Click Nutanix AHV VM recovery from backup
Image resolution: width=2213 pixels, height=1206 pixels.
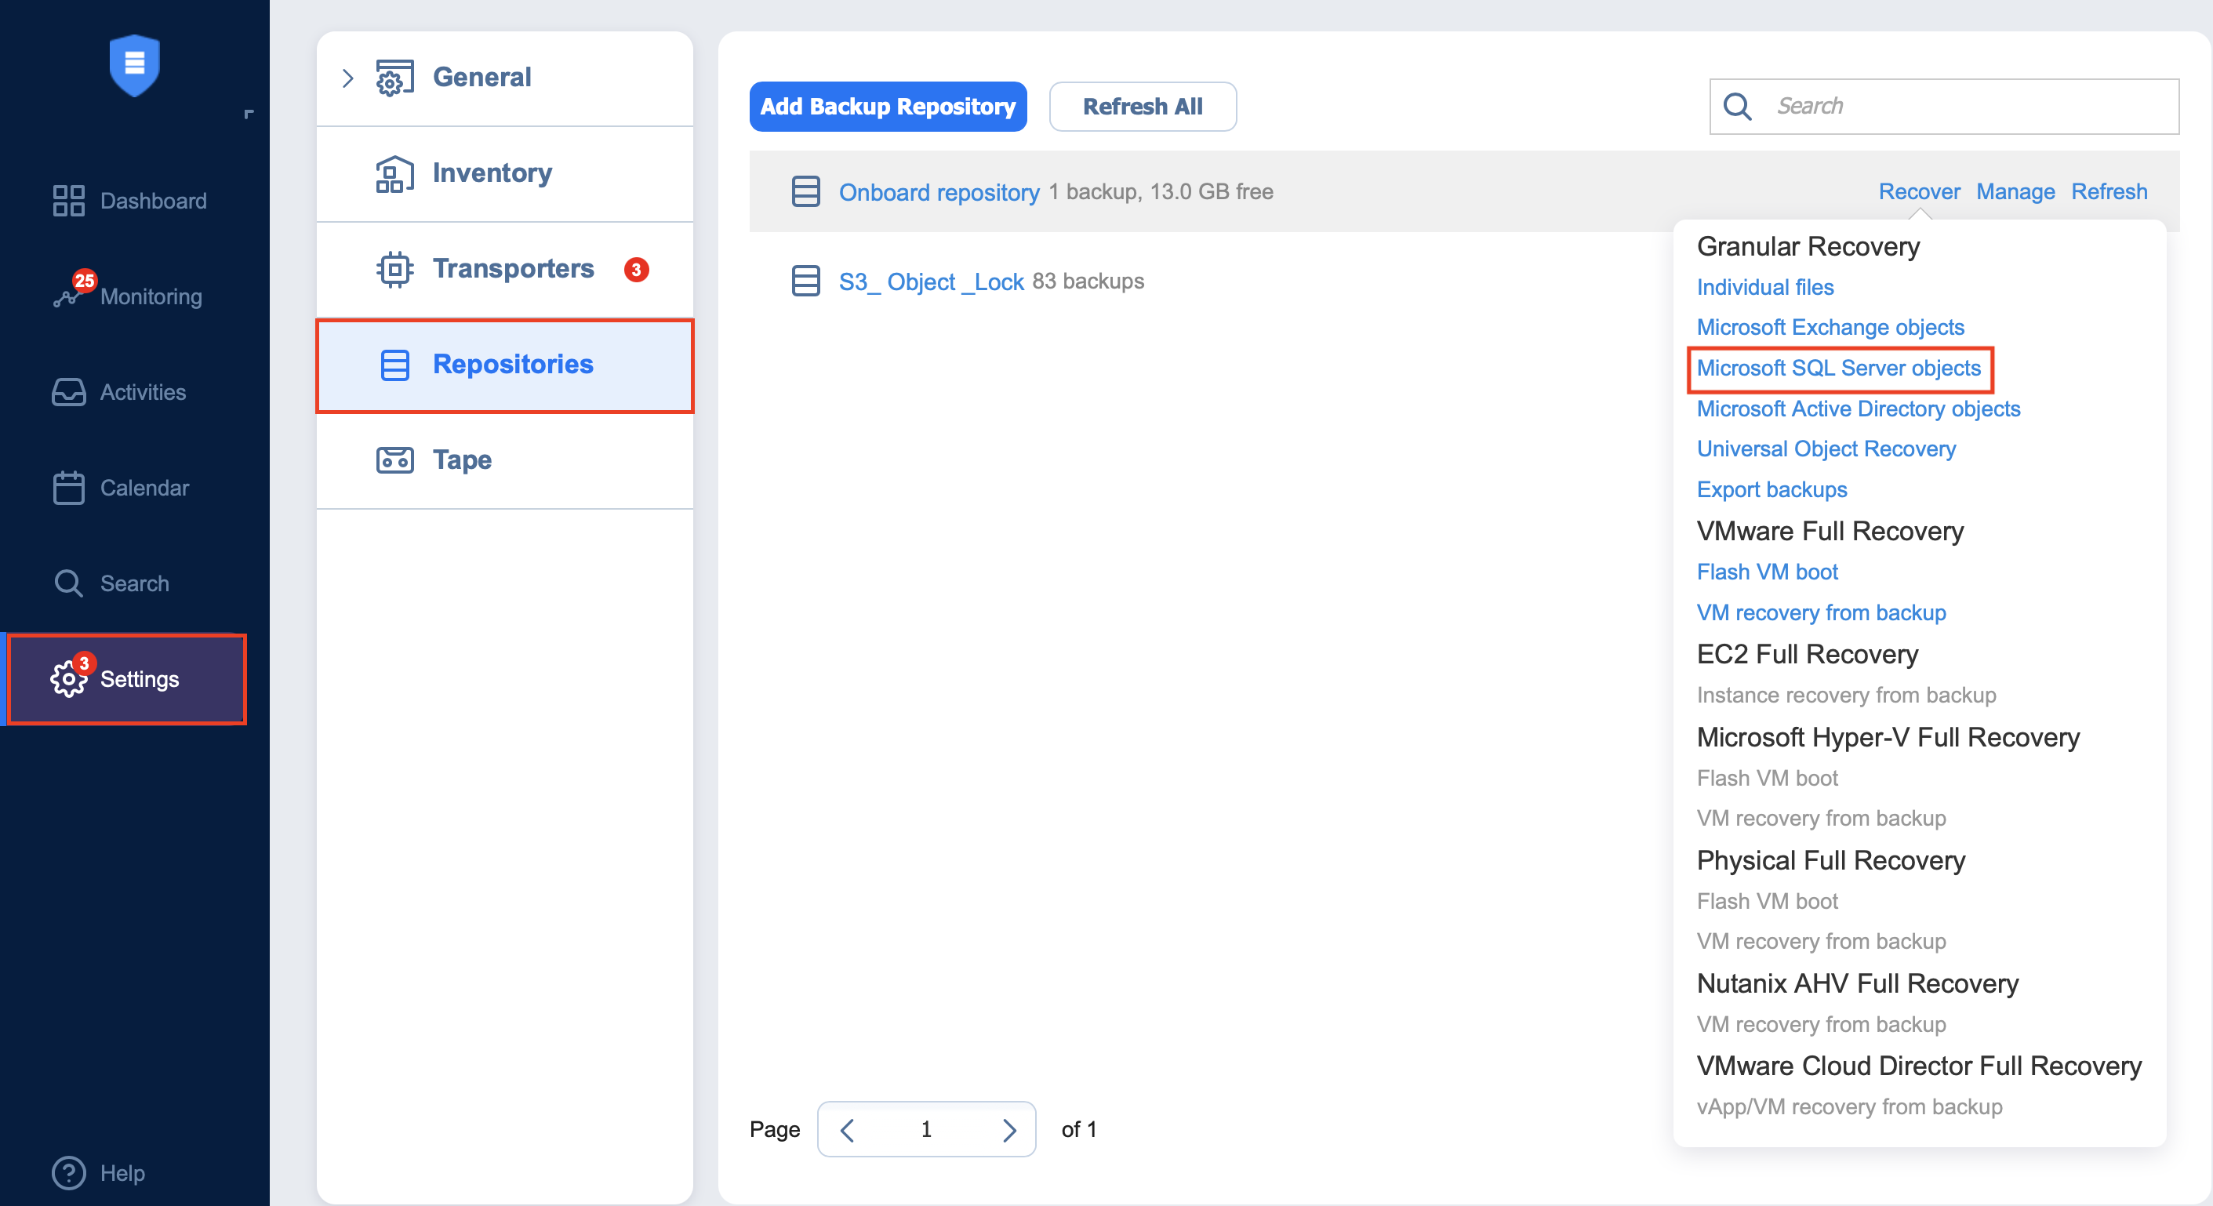tap(1821, 1025)
